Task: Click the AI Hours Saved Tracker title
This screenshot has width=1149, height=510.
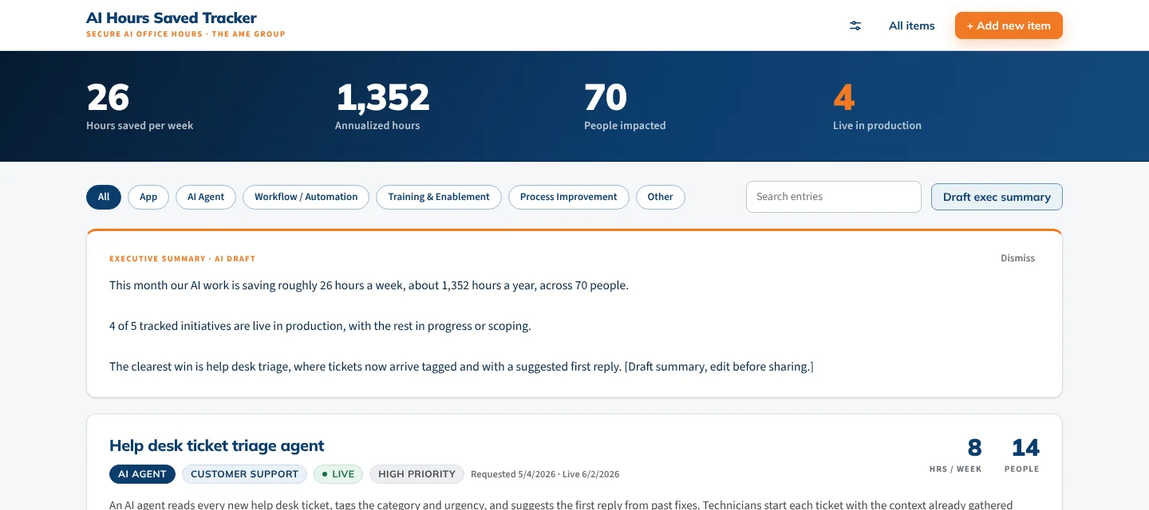Action: (x=172, y=18)
